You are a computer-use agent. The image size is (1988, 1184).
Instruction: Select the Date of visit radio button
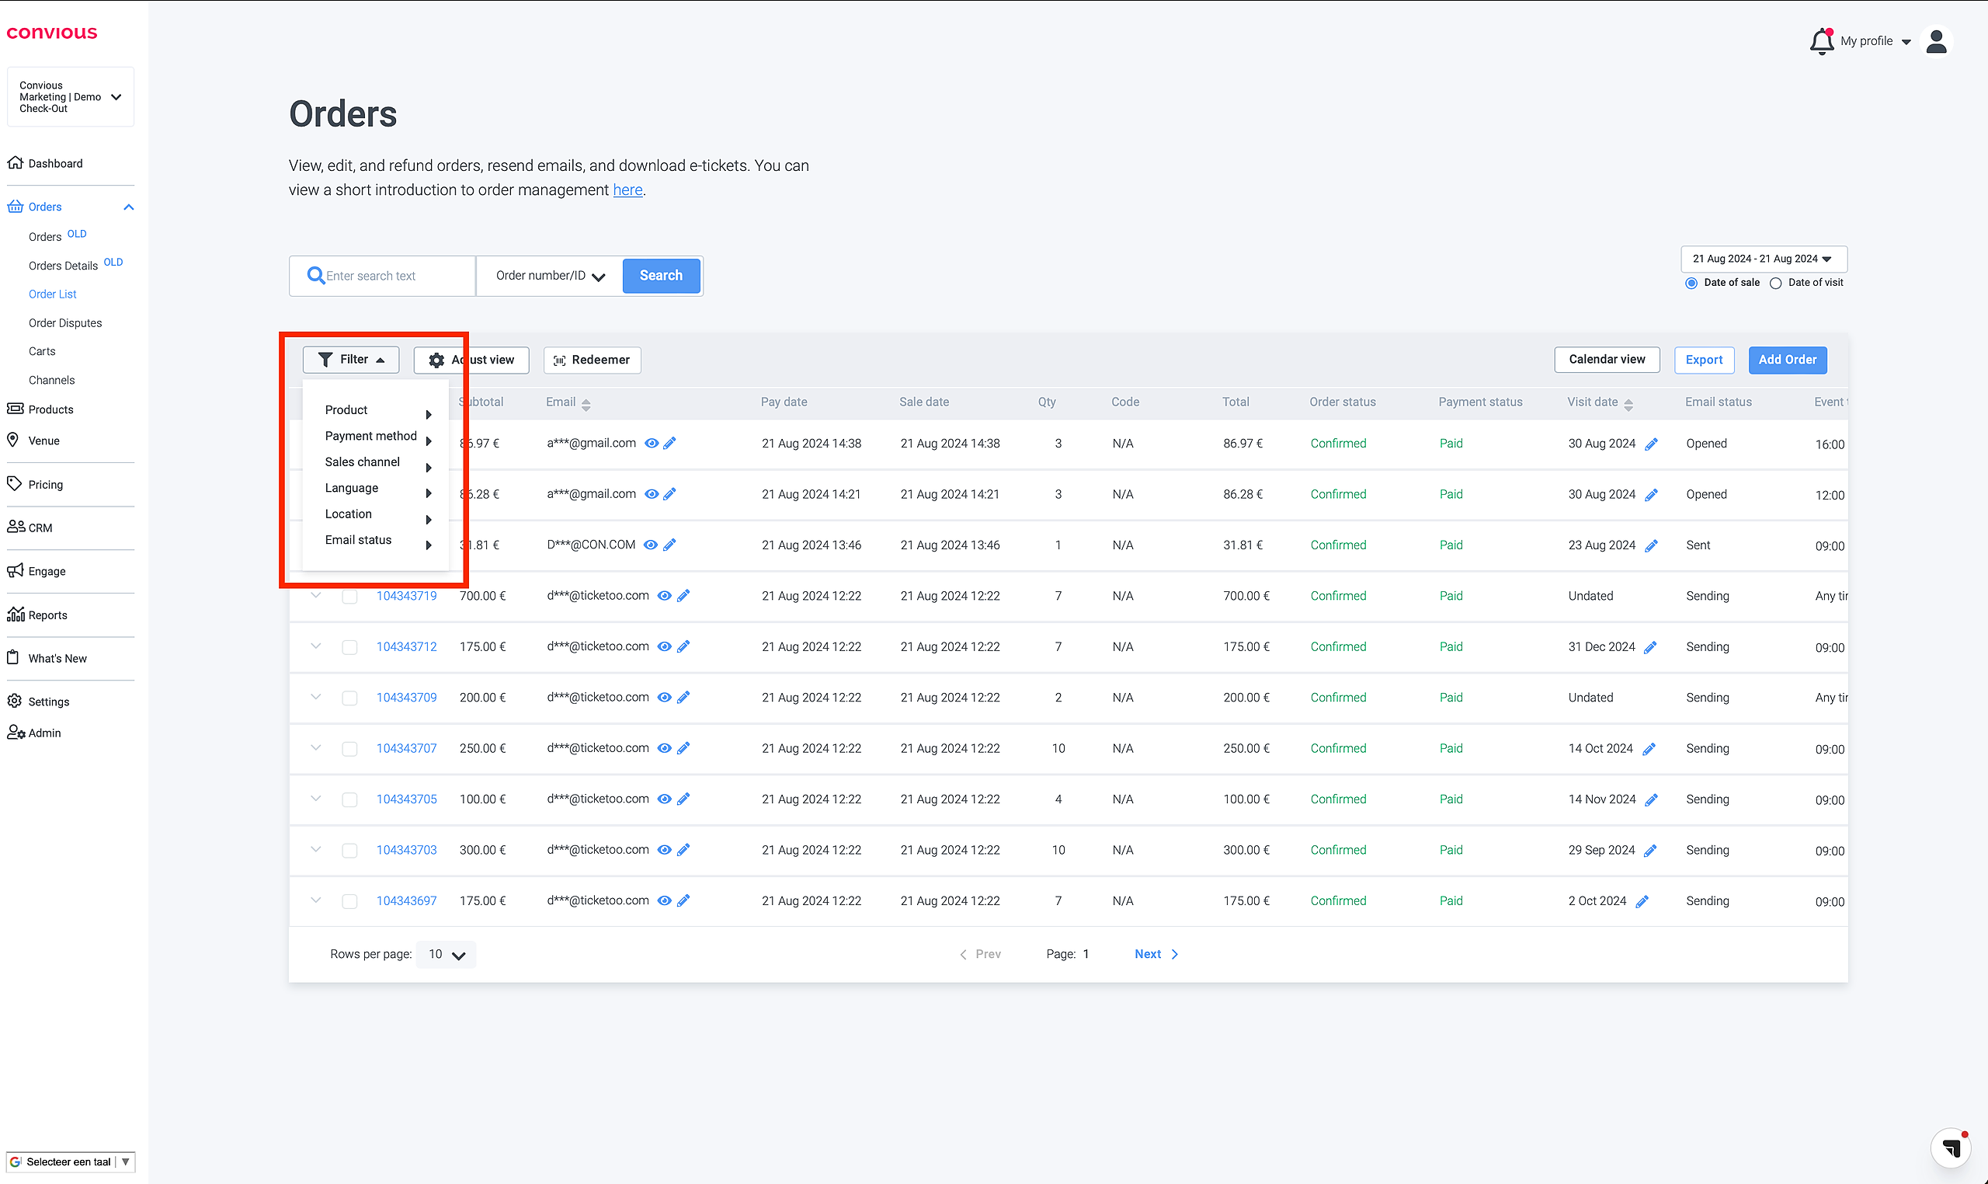1775,284
